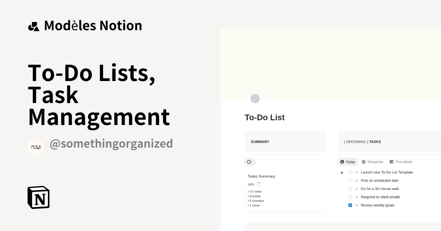The height and width of the screenshot is (231, 441).
Task: Click the circle icon under the Summary header
Action: 250,162
